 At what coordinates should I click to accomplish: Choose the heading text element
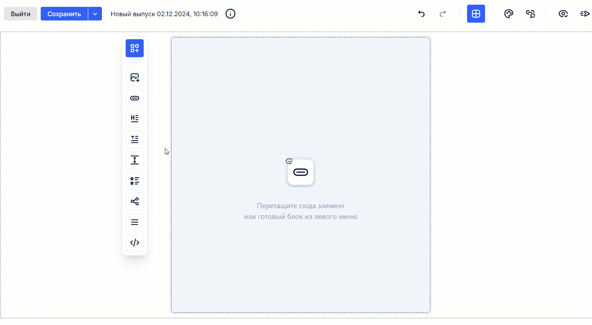coord(135,119)
